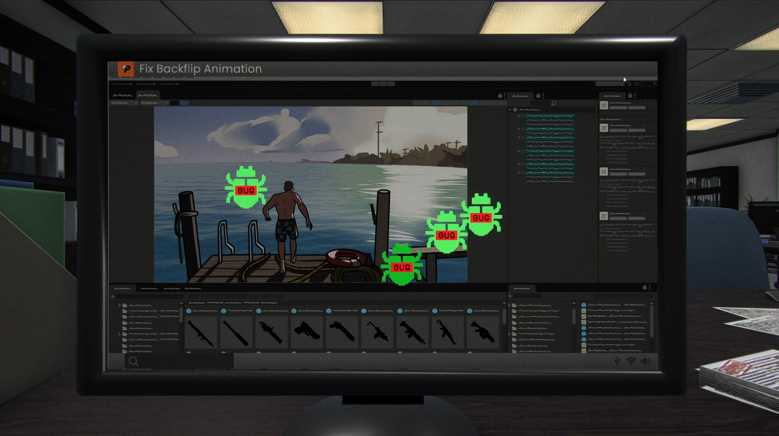779x436 pixels.
Task: Toggle the lock icon on bottom-right panel
Action: (x=645, y=287)
